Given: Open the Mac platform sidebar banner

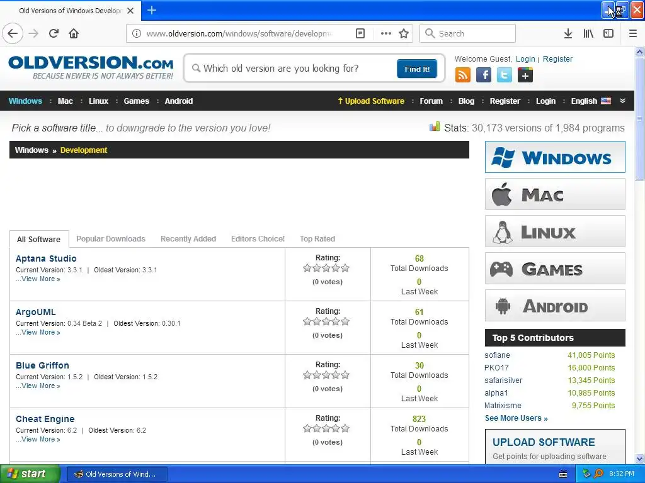Looking at the screenshot, I should tap(555, 194).
